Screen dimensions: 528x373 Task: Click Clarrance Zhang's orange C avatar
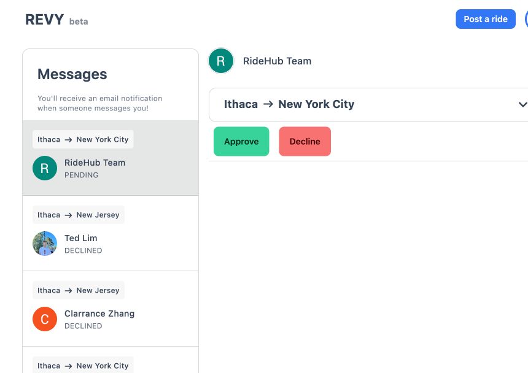click(x=45, y=319)
